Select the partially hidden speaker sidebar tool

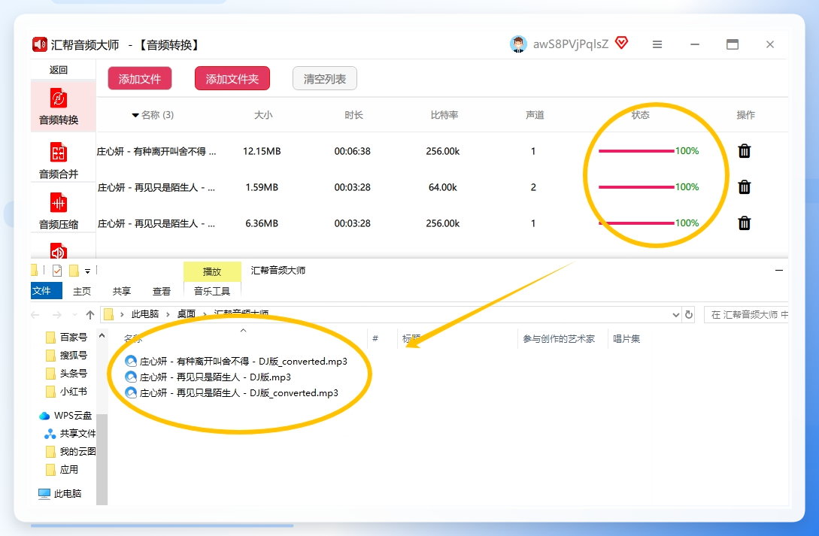pos(59,250)
